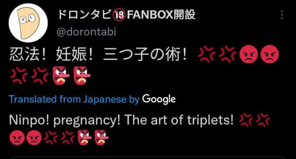Click the 三つ子の術 portion of the tweet
This screenshot has height=159, width=296.
142,55
